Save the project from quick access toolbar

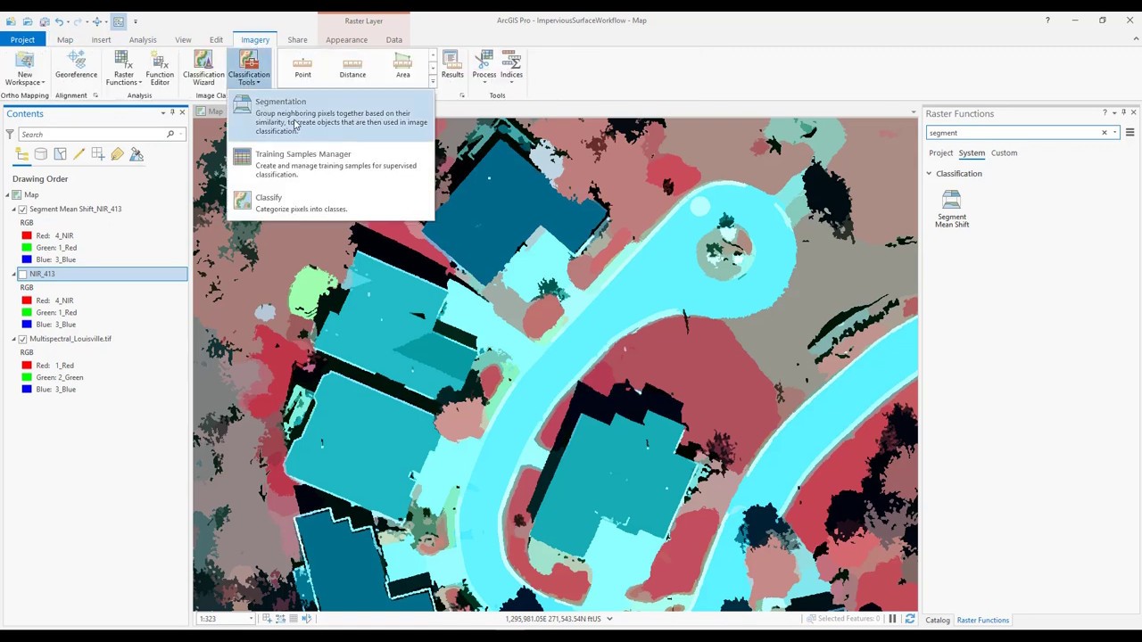point(44,21)
